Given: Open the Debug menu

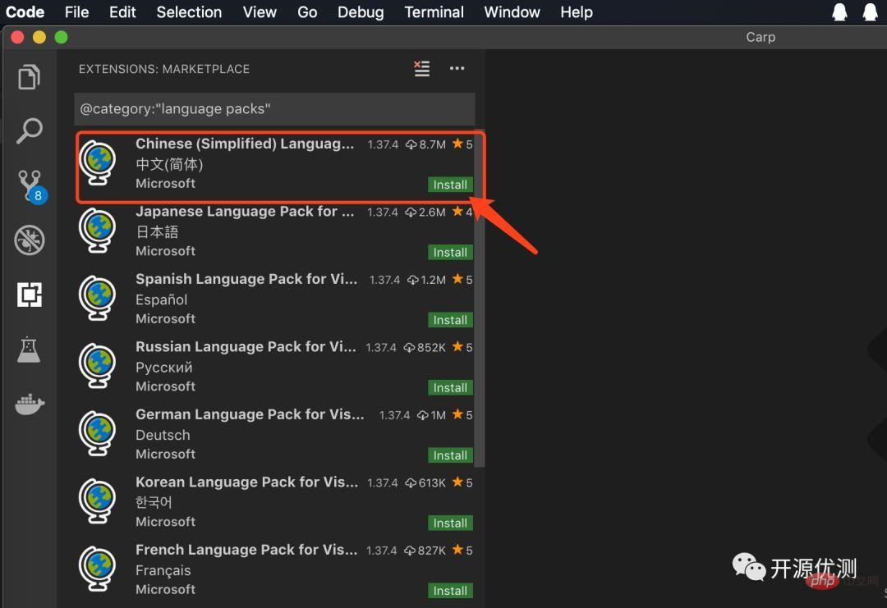Looking at the screenshot, I should (361, 11).
